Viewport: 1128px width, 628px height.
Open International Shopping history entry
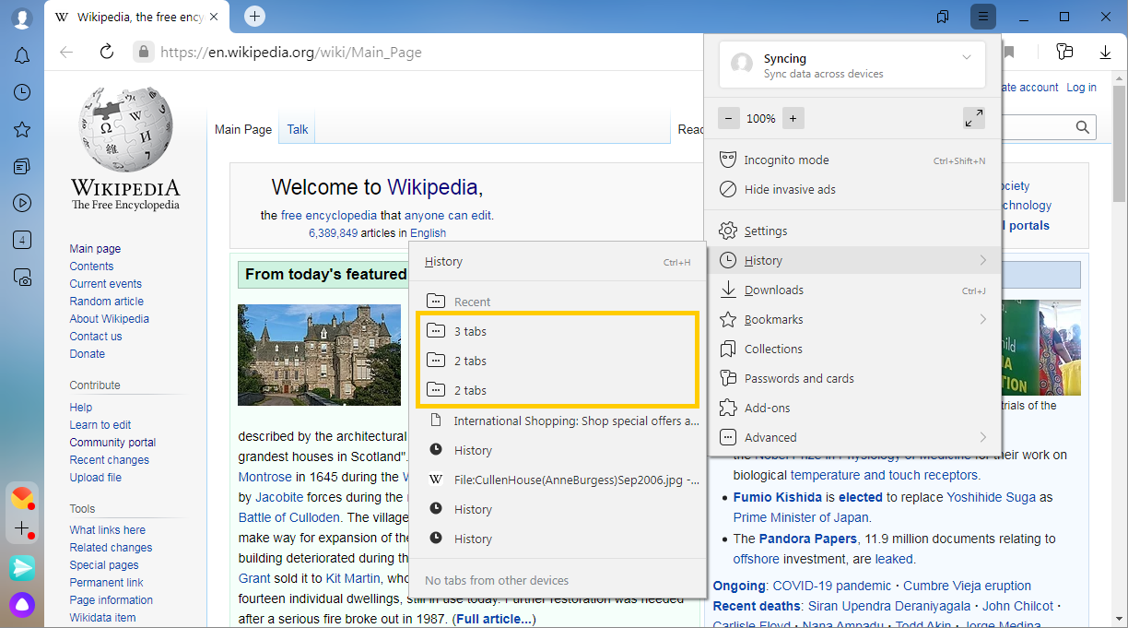coord(558,421)
